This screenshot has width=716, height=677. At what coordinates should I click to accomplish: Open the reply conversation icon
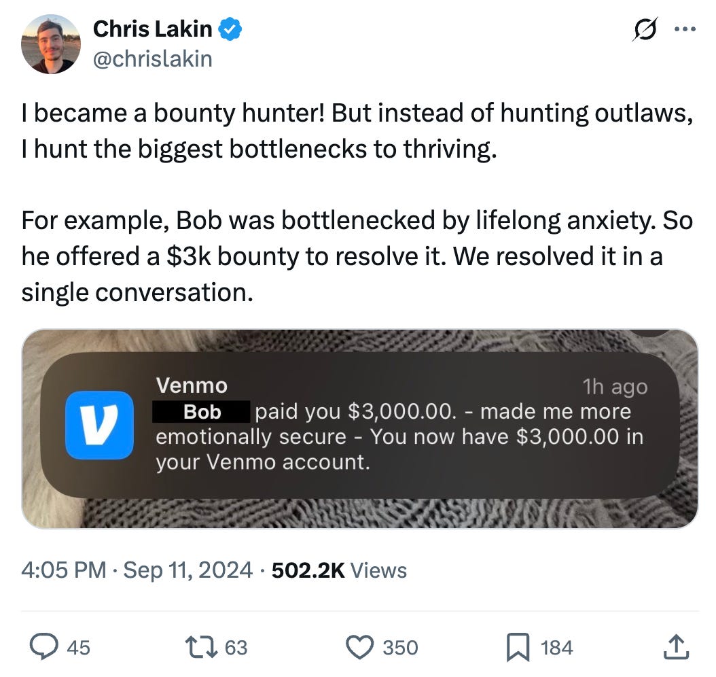coord(46,647)
